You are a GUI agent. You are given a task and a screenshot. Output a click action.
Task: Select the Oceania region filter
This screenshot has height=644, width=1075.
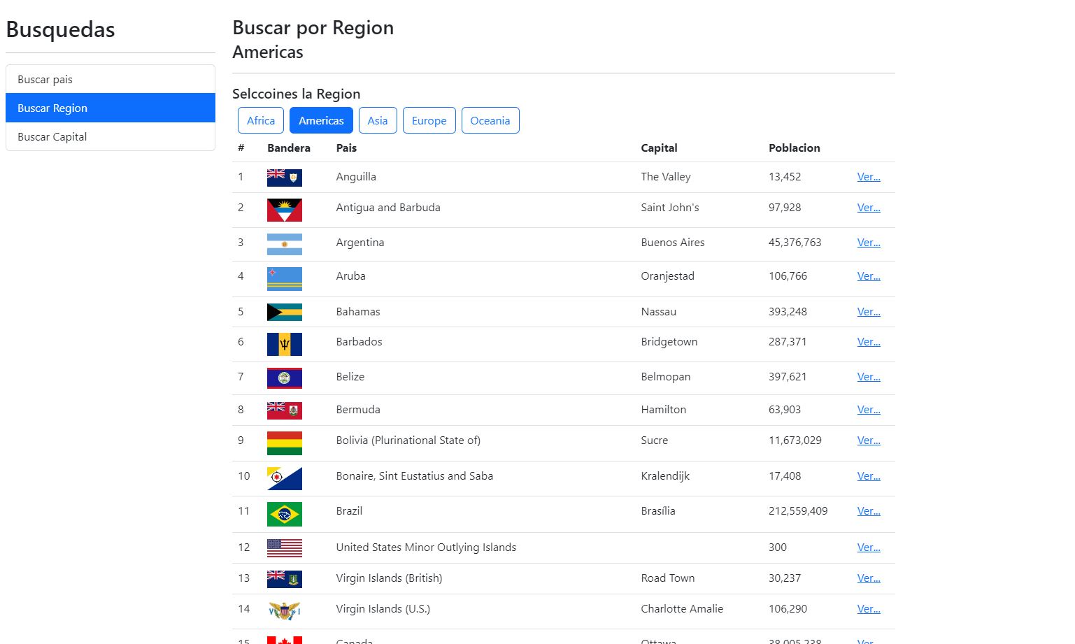coord(490,120)
